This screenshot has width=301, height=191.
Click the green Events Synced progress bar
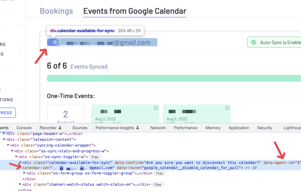tap(173, 78)
